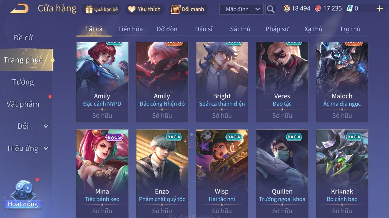Switch to the Tiến hóa tab
The width and height of the screenshot is (389, 218).
tap(130, 29)
